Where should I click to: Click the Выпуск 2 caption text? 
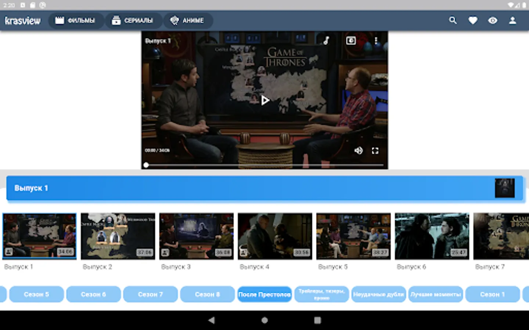[97, 267]
